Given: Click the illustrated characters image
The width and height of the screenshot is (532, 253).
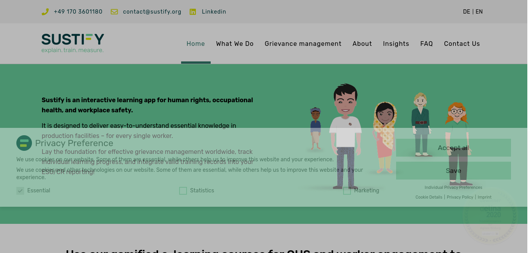Looking at the screenshot, I should (389, 137).
